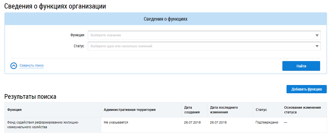Click the 'Статус' table column header
The image size is (332, 137).
(x=261, y=110)
